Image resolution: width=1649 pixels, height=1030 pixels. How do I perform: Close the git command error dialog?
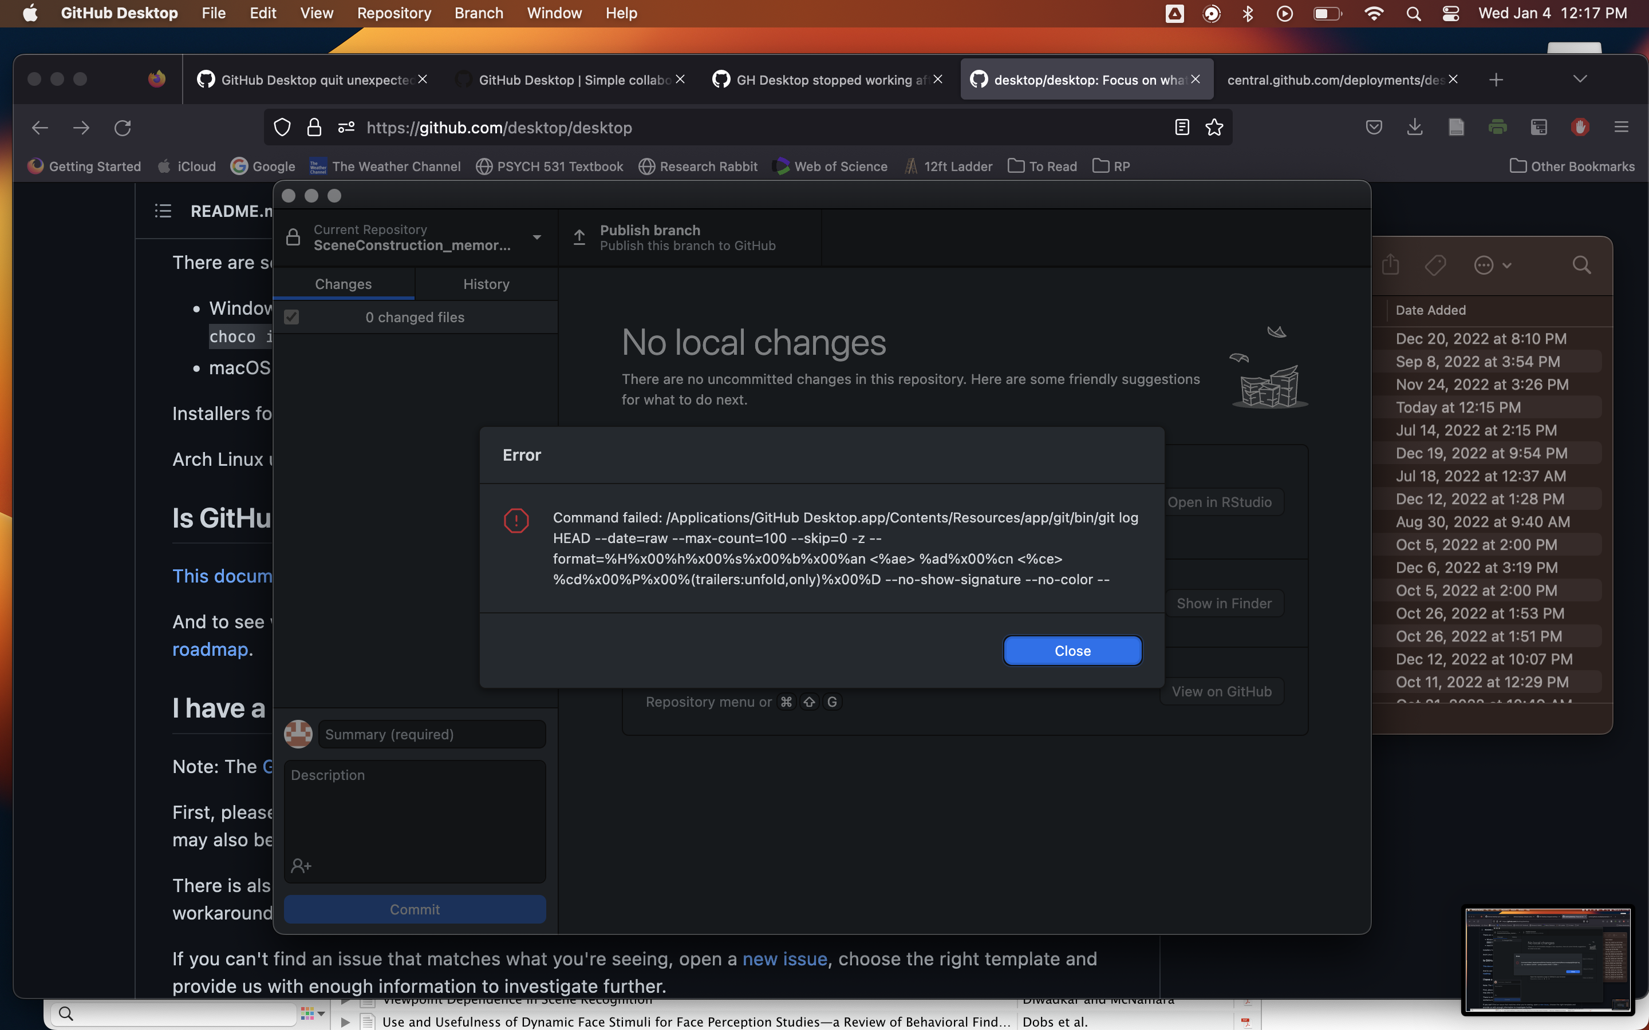click(1071, 651)
